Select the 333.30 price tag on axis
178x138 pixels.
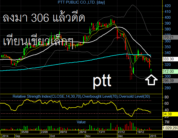coord(170,59)
